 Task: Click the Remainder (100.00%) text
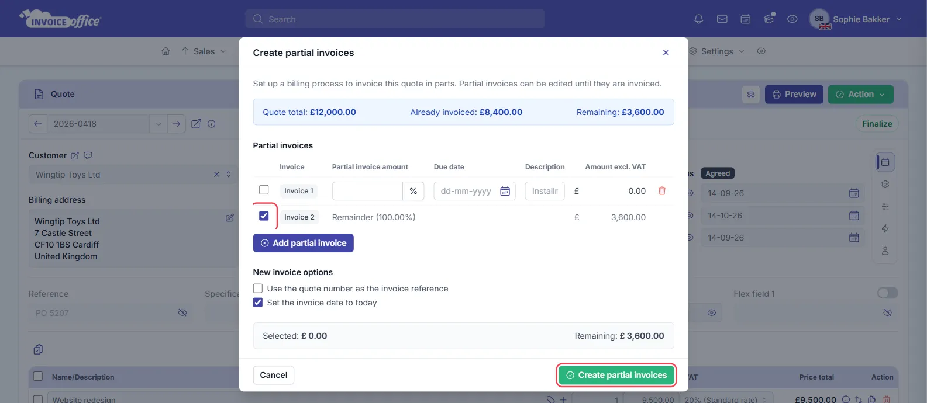point(374,217)
